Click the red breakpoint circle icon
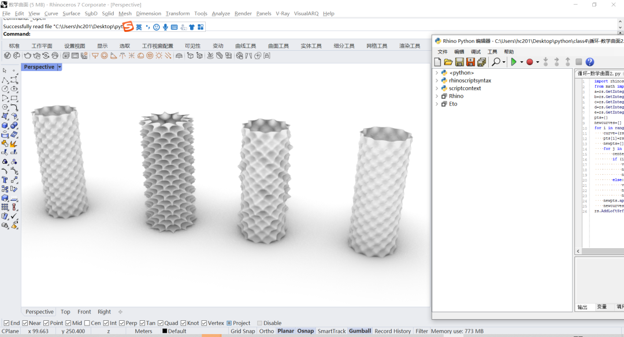The height and width of the screenshot is (337, 624). pyautogui.click(x=530, y=62)
